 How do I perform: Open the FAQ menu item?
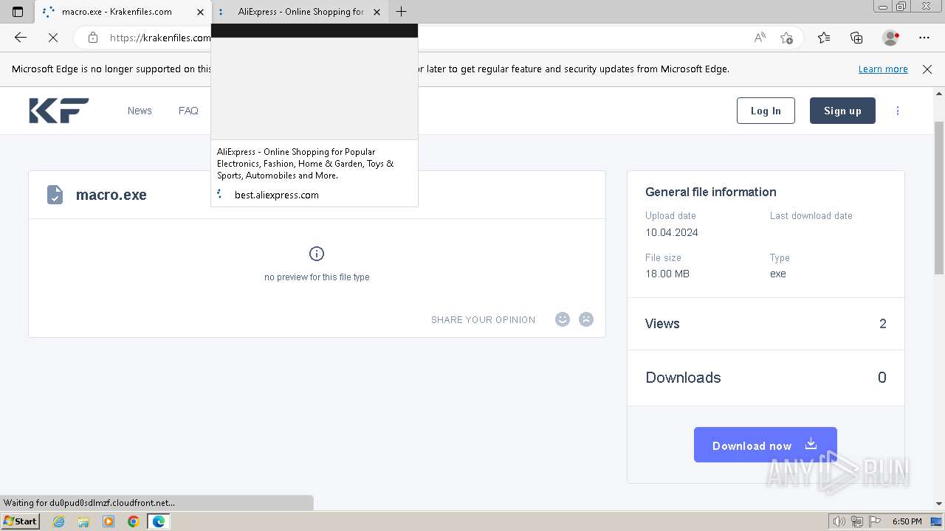[188, 111]
